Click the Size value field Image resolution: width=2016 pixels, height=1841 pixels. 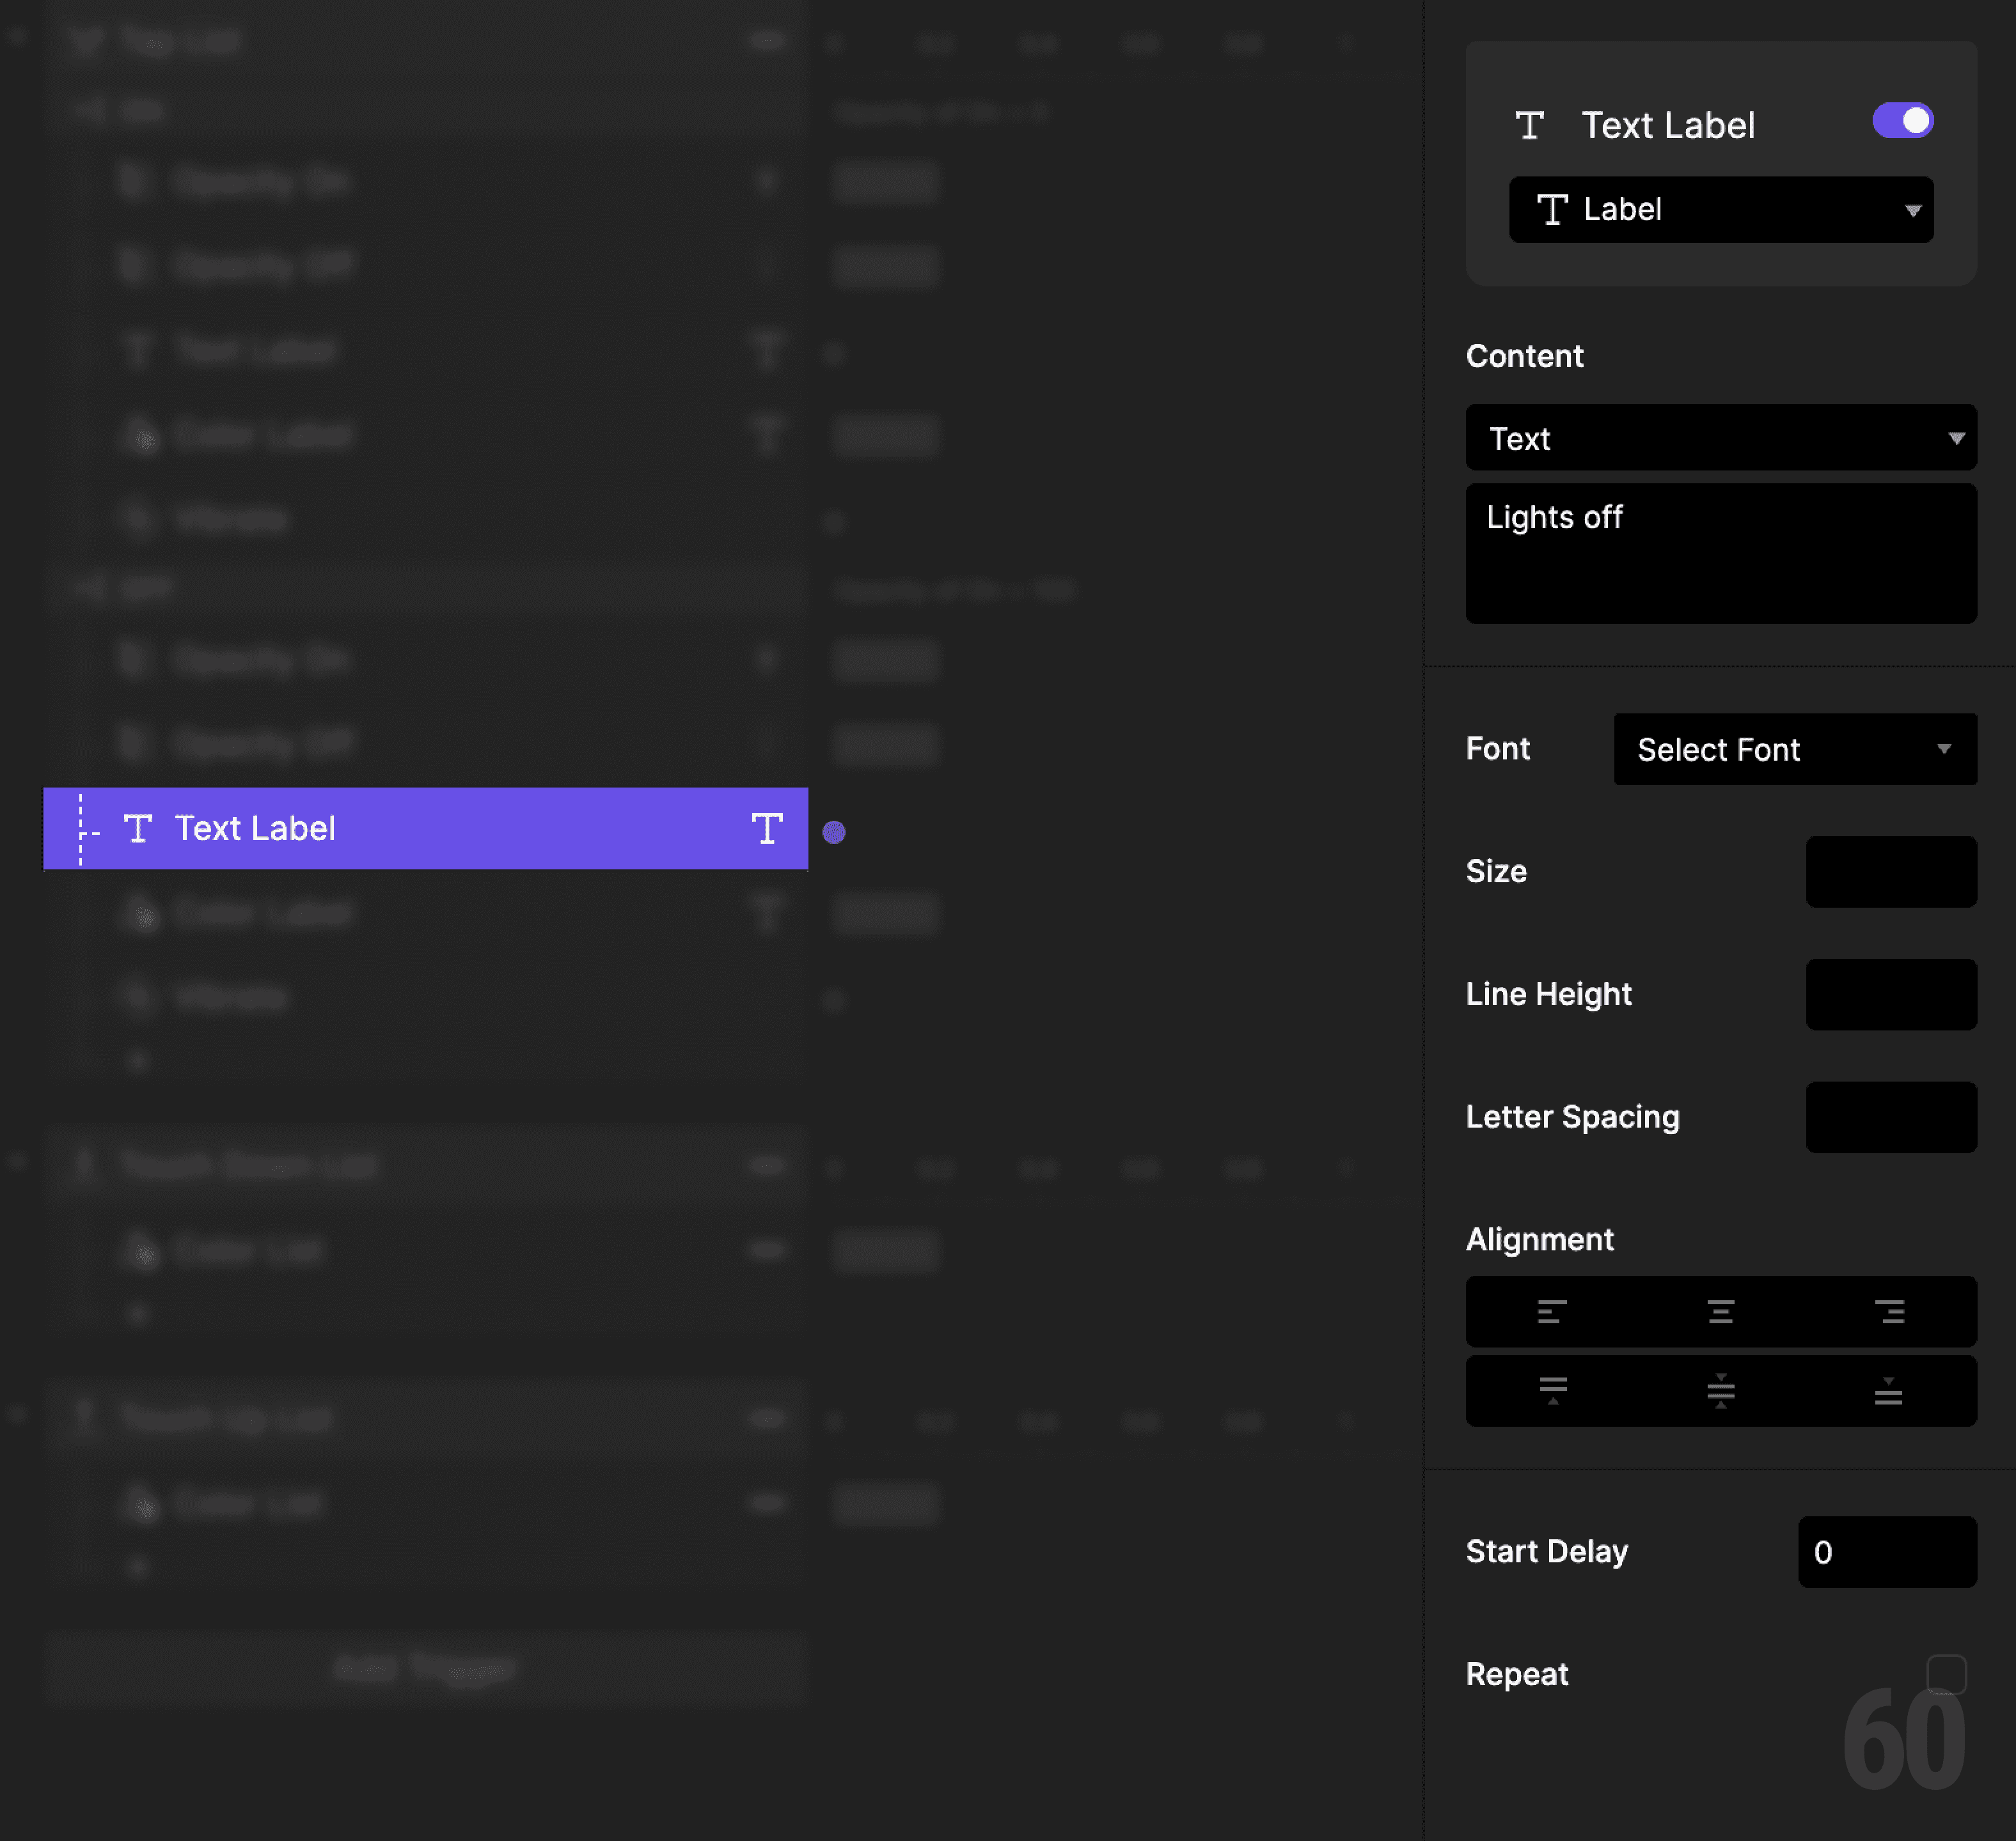pos(1890,871)
